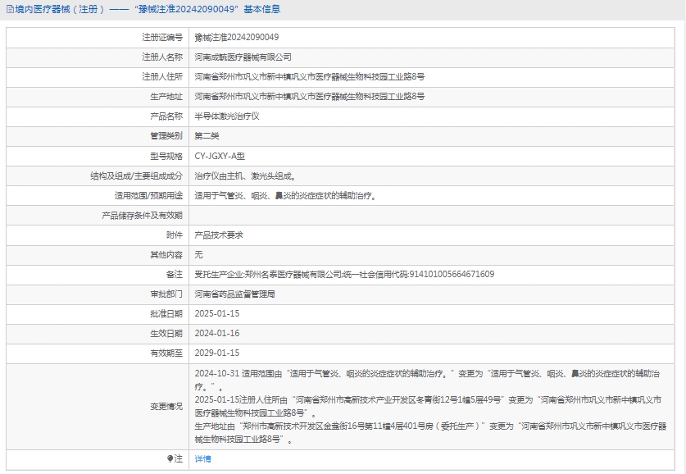686x474 pixels.
Task: Open the 详情 details link
Action: click(202, 459)
